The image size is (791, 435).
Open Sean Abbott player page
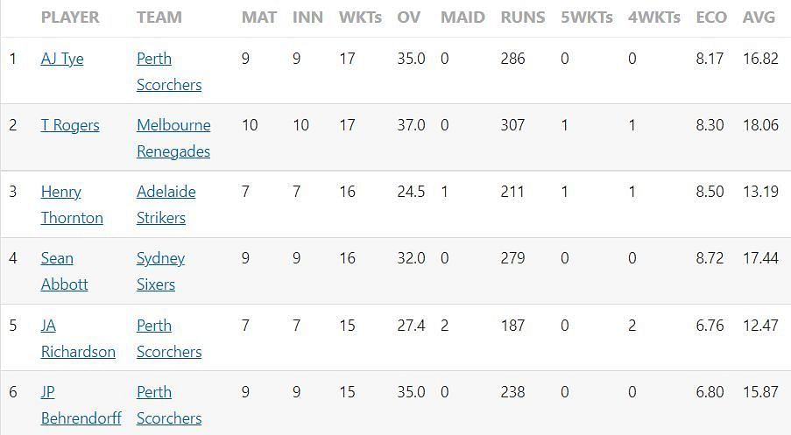(64, 271)
